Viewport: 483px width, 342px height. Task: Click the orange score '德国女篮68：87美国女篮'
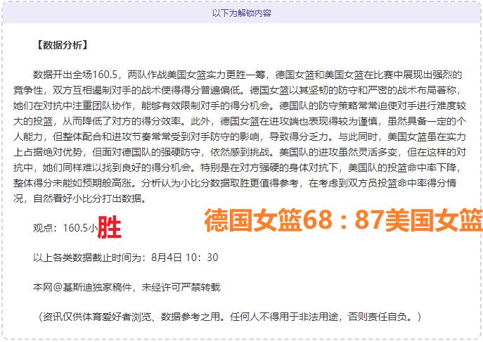click(344, 220)
